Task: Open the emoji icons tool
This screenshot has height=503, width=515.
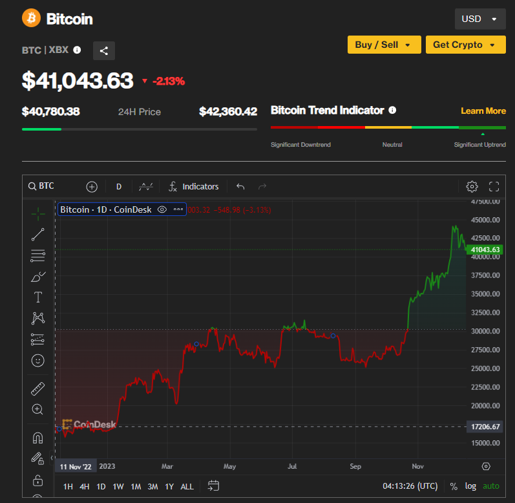Action: [x=37, y=360]
